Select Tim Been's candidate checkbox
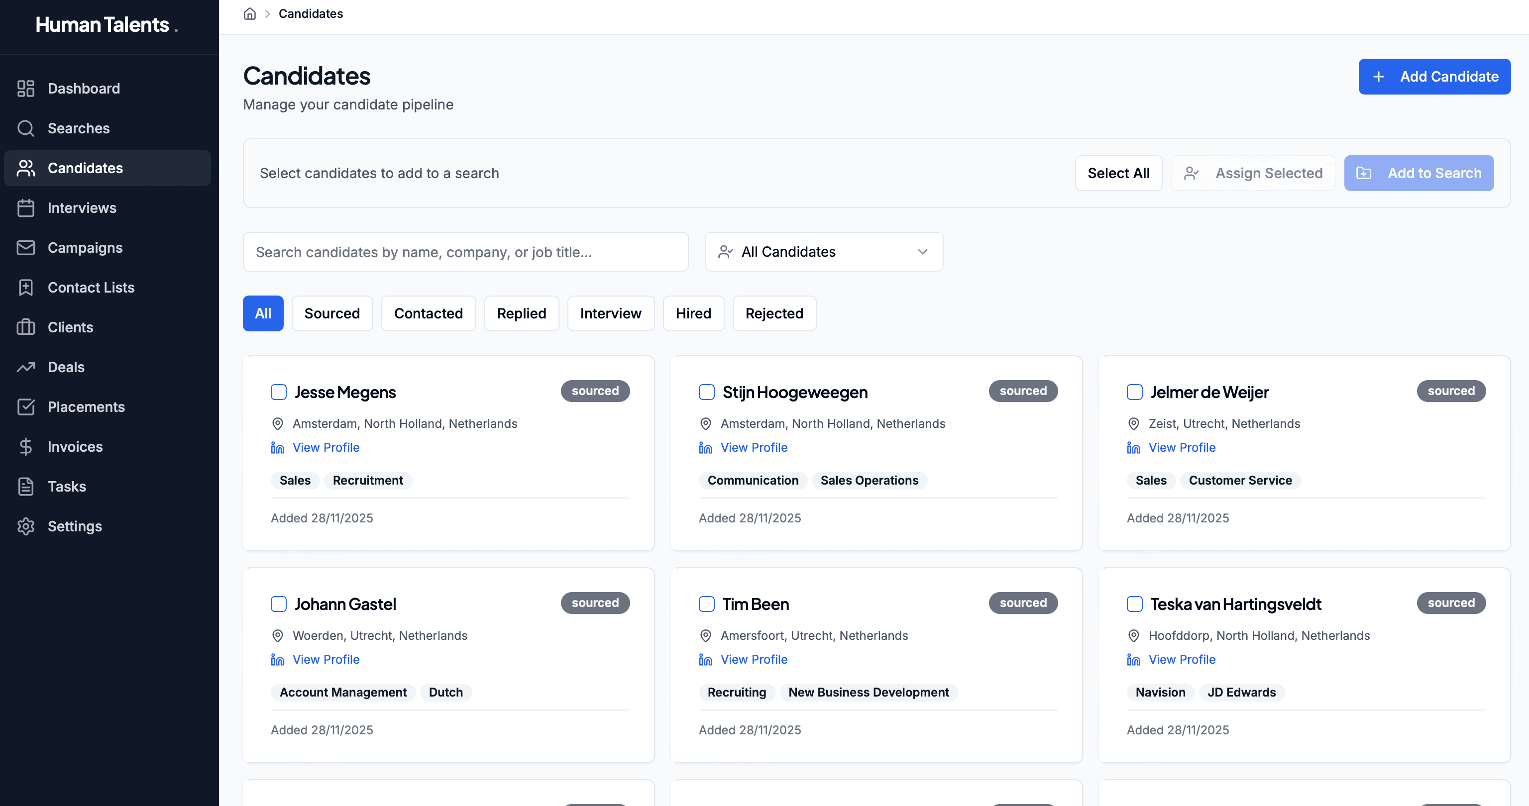This screenshot has width=1529, height=806. point(706,604)
